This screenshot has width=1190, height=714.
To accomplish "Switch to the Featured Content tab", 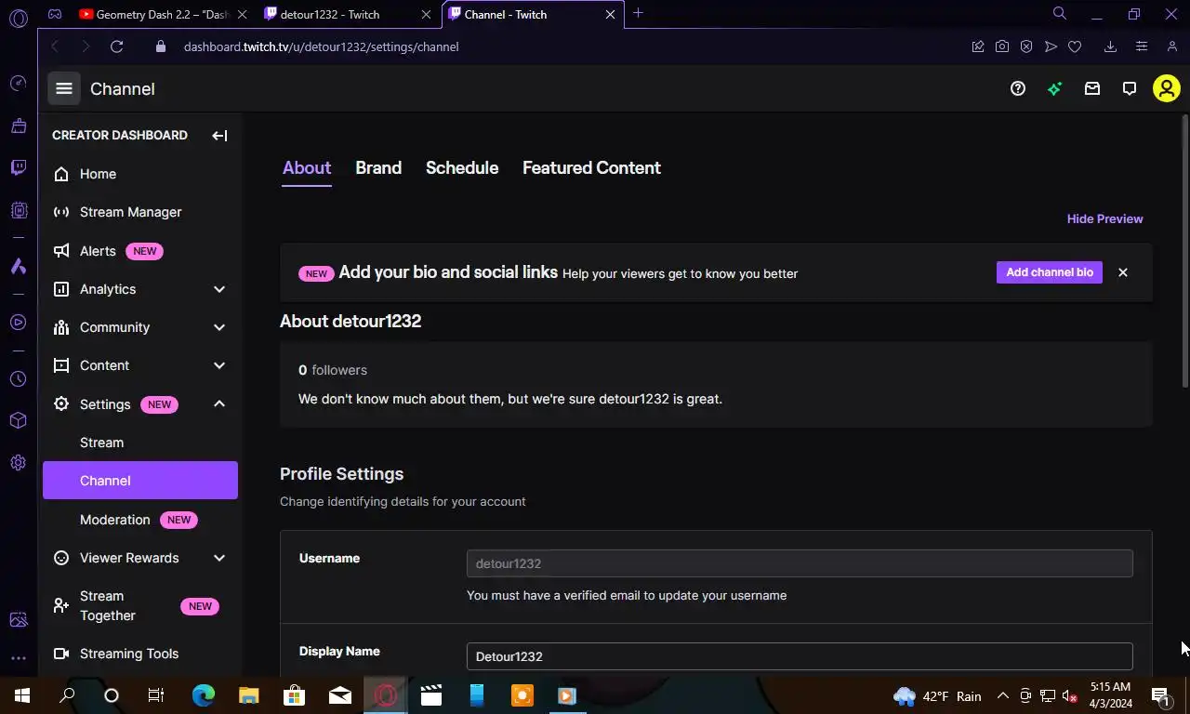I will click(591, 168).
